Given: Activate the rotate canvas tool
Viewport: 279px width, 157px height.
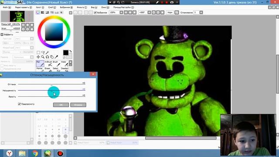Looking at the screenshot, I should pos(47,57).
